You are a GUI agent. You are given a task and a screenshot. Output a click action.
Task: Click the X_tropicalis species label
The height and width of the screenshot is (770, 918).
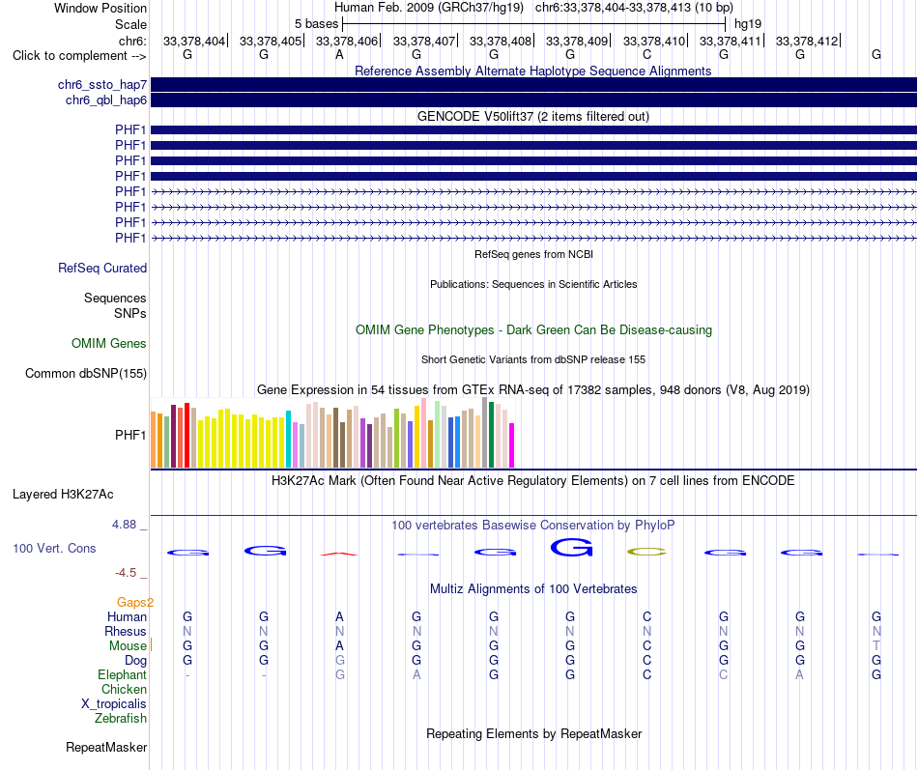114,704
